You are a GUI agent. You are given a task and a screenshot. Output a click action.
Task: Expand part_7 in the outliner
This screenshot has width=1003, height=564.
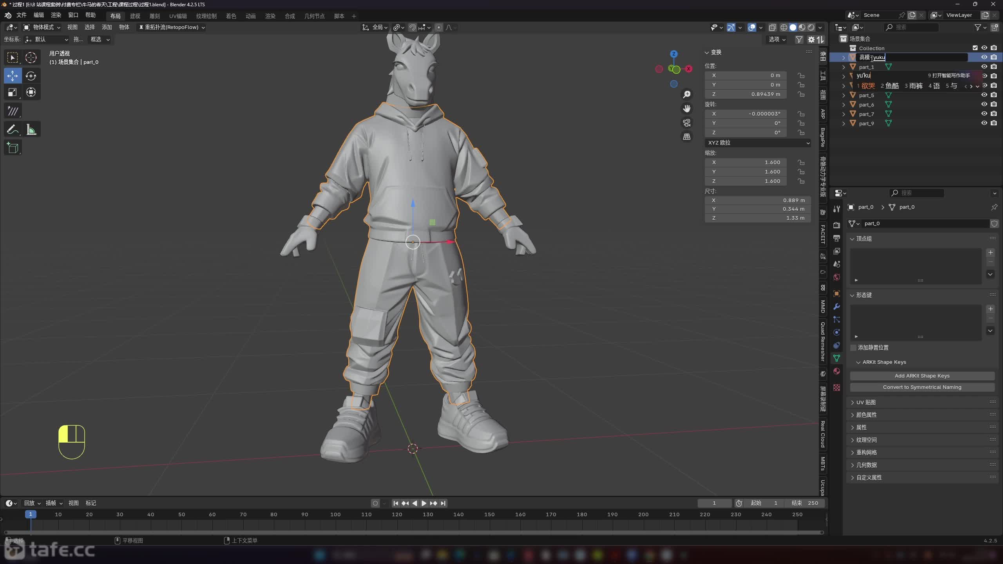[x=844, y=114]
